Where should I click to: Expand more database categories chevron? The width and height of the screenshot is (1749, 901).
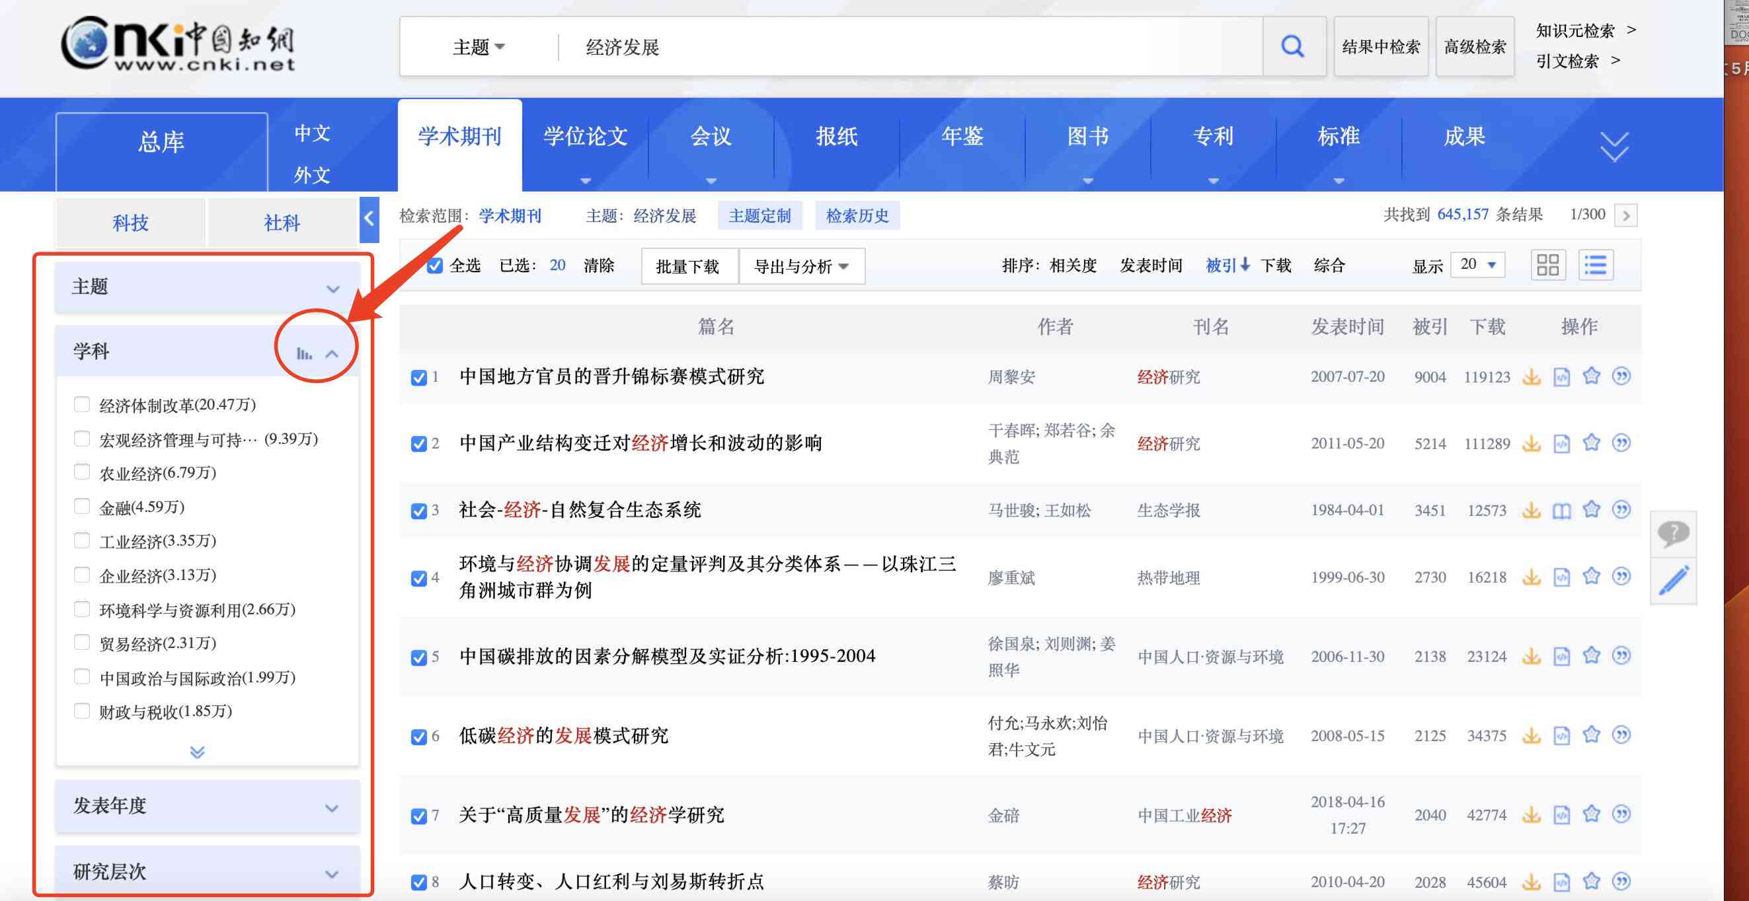point(1614,146)
